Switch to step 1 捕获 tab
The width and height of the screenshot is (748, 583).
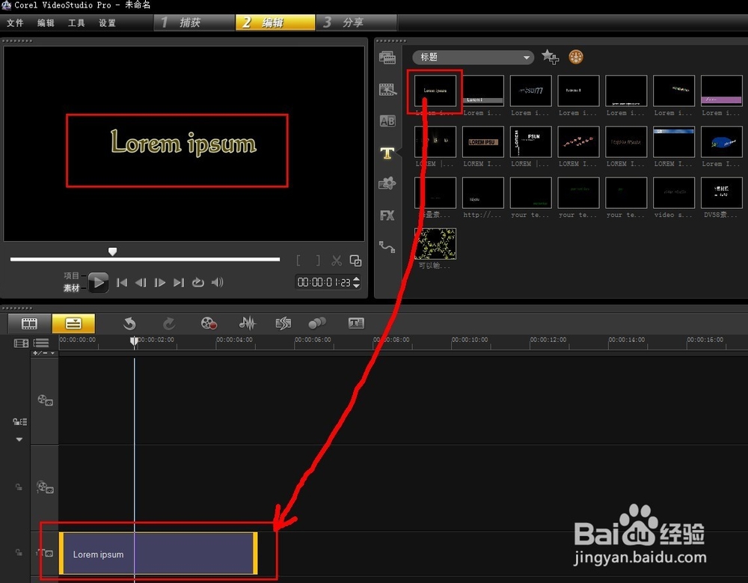[194, 22]
